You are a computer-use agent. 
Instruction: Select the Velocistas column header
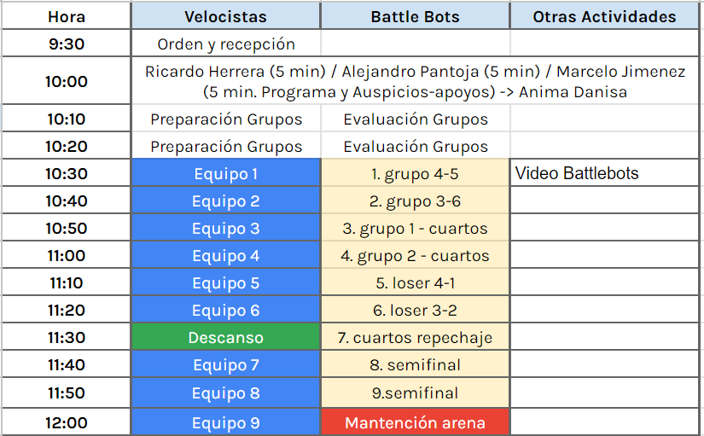coord(226,16)
